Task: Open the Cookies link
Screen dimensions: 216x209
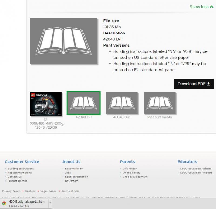Action: click(x=30, y=191)
